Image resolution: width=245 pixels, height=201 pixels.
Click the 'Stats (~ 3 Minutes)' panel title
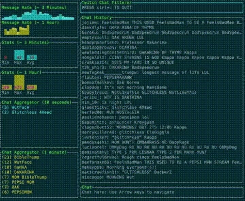point(26,42)
